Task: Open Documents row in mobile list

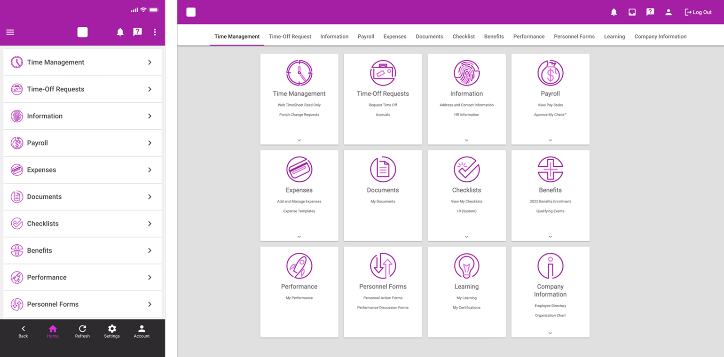Action: (x=82, y=197)
